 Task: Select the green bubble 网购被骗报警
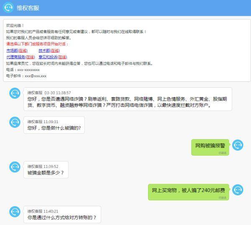(x=210, y=147)
